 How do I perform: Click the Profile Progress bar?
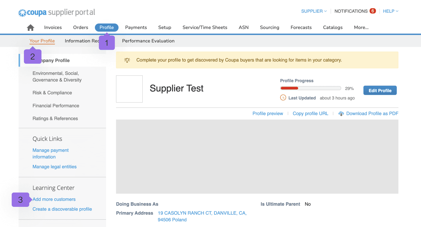pos(310,88)
